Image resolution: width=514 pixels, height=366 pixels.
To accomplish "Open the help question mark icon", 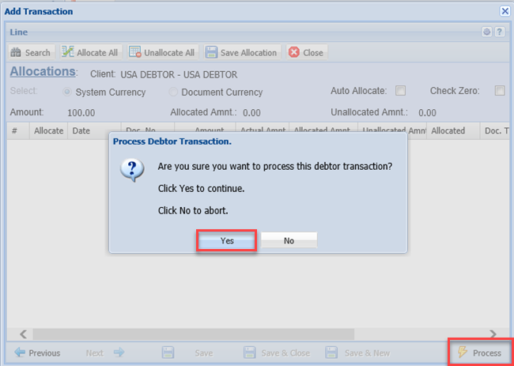I will click(499, 32).
